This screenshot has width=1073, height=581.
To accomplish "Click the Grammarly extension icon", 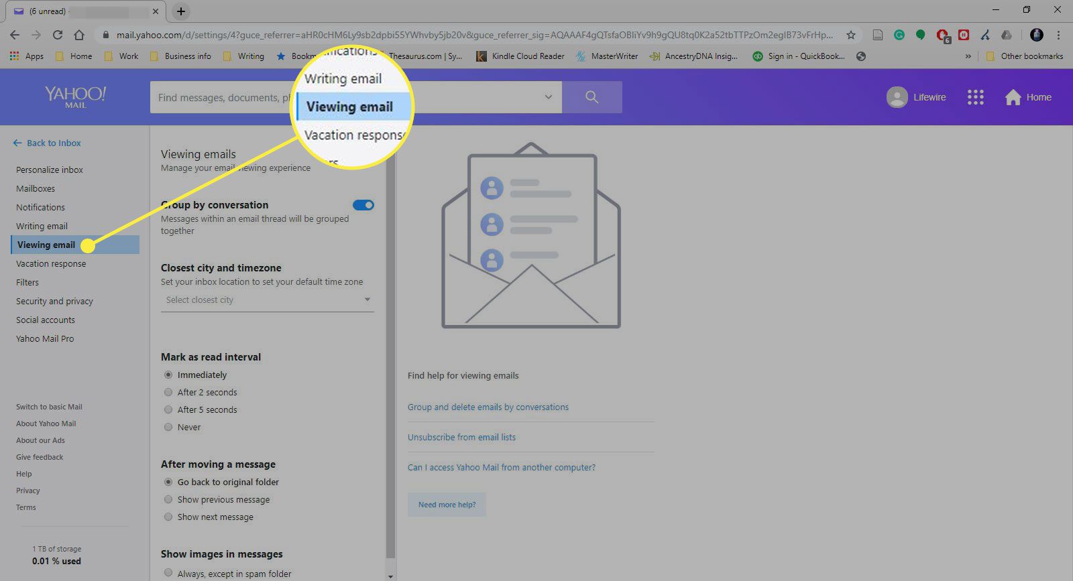I will tap(899, 35).
